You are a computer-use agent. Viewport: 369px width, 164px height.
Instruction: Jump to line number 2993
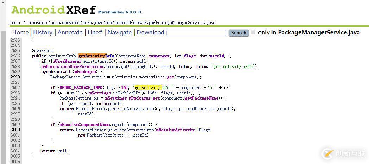[15, 93]
